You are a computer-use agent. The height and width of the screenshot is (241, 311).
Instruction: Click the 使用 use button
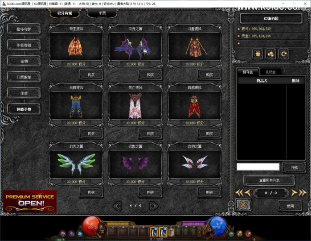(290, 206)
